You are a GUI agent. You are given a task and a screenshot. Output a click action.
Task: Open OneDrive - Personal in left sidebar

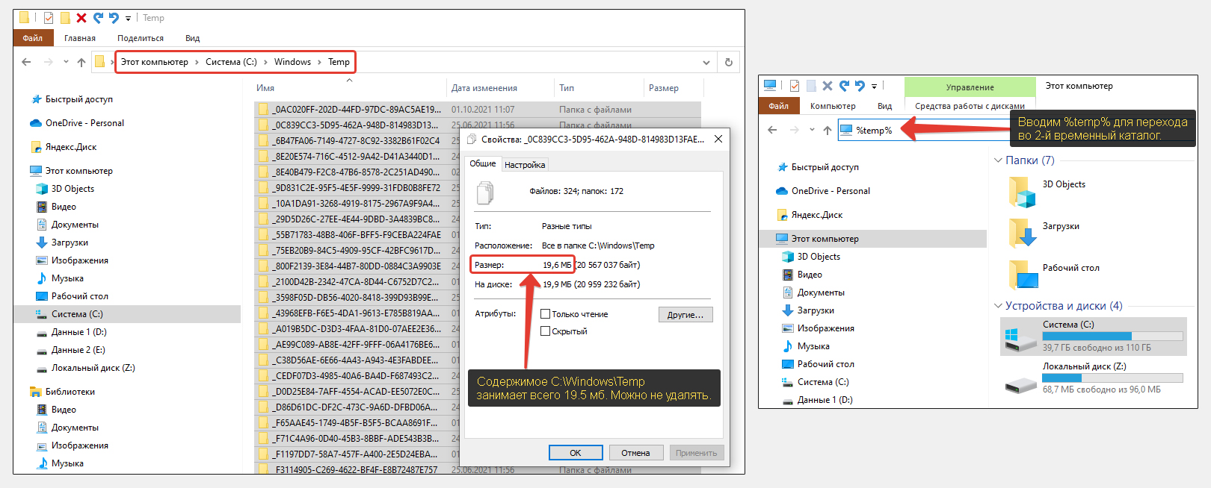click(84, 123)
